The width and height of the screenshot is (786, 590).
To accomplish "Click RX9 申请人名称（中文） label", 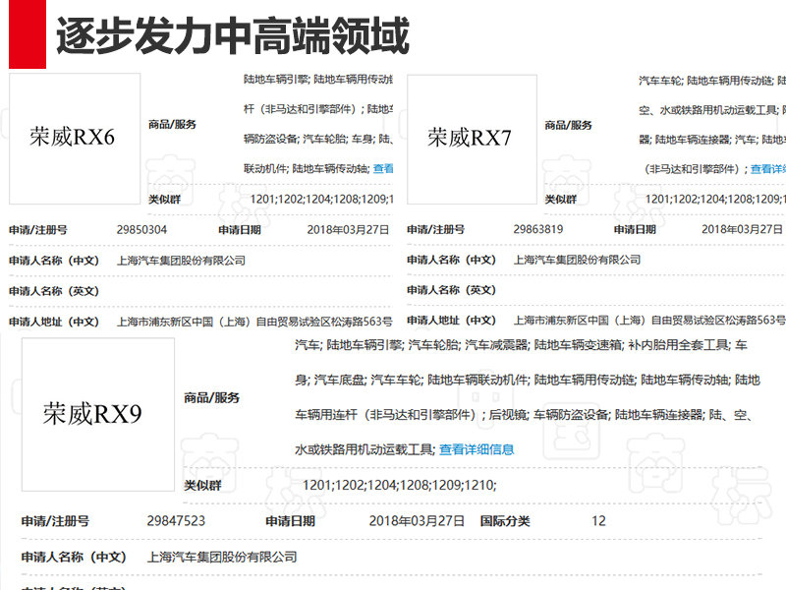I will pyautogui.click(x=74, y=557).
